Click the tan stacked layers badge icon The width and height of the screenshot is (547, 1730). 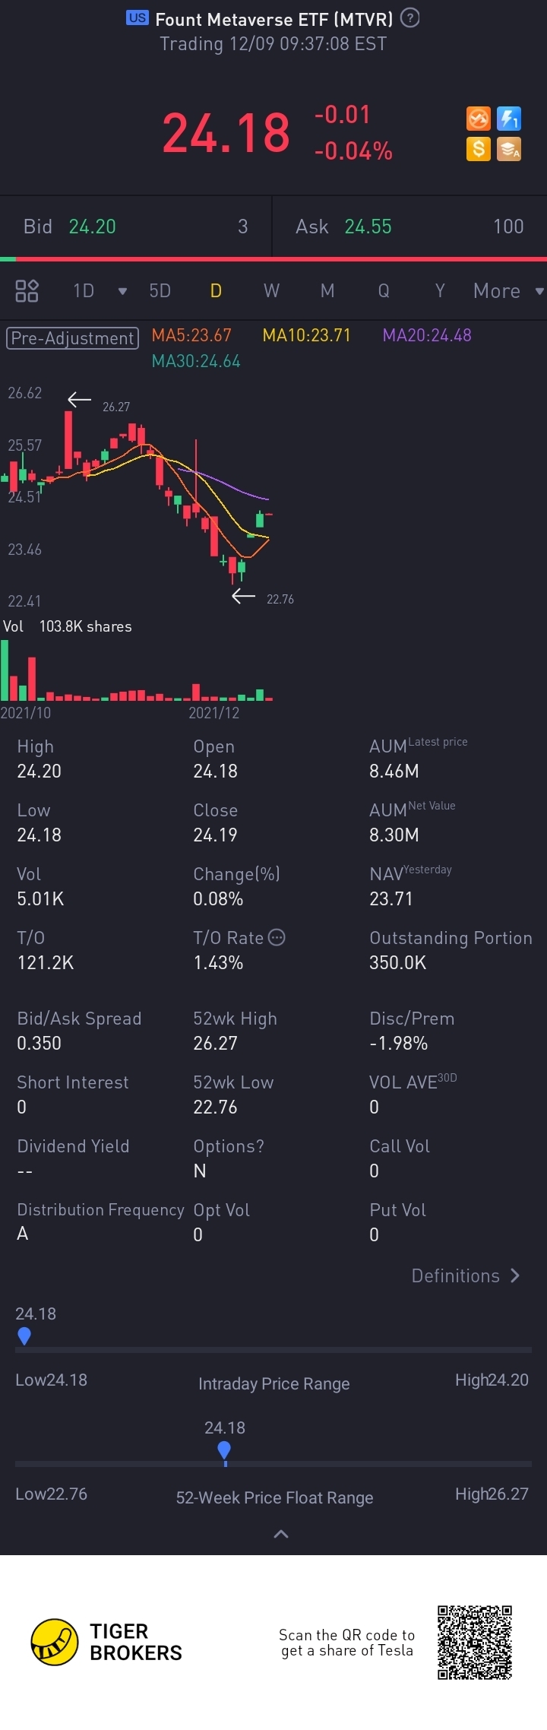(509, 149)
